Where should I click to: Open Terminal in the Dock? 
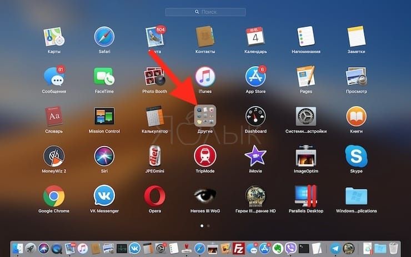coord(304,248)
